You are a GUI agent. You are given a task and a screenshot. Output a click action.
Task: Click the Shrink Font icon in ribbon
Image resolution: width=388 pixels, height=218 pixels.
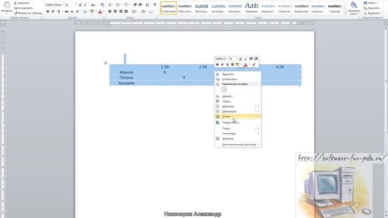(85, 5)
